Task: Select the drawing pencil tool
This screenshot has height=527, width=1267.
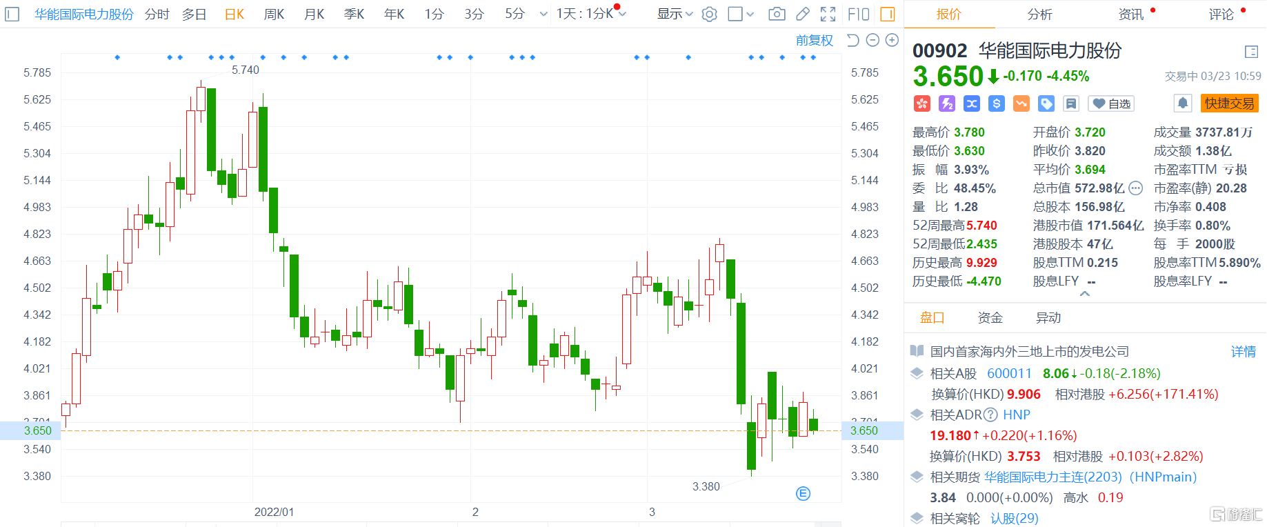Action: click(803, 14)
